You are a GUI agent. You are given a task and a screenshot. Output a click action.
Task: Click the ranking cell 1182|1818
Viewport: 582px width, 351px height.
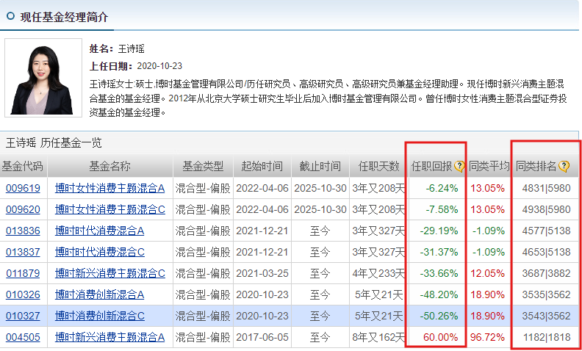point(547,338)
